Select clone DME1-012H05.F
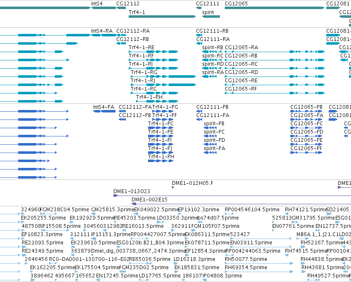This screenshot has width=351, height=282. click(x=173, y=187)
